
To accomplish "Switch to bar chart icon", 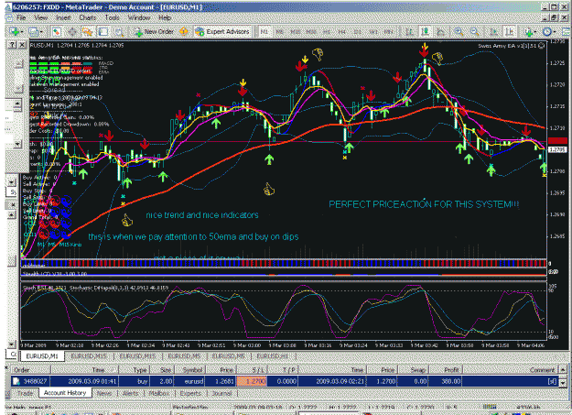I will (x=410, y=32).
